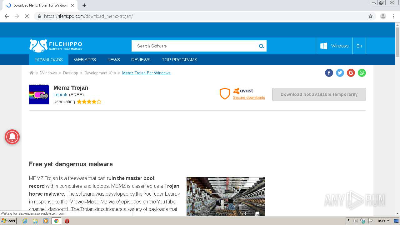Click the browser forward arrow

click(x=17, y=16)
